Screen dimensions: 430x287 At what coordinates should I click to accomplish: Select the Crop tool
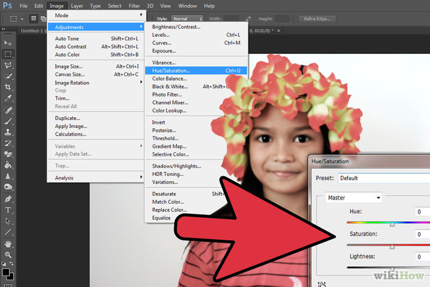click(x=8, y=87)
